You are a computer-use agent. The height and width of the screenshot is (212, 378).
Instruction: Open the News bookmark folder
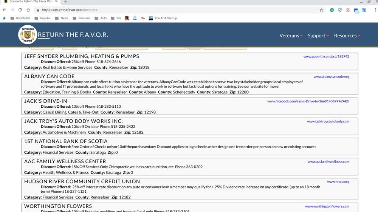pos(62,18)
